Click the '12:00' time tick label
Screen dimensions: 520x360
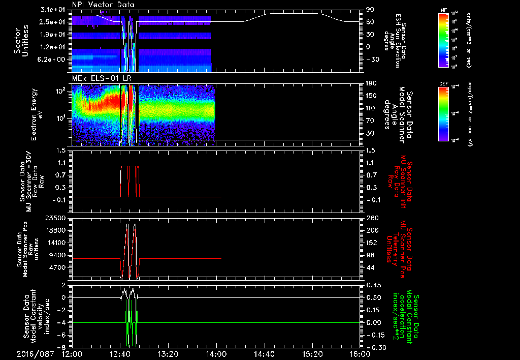72,354
